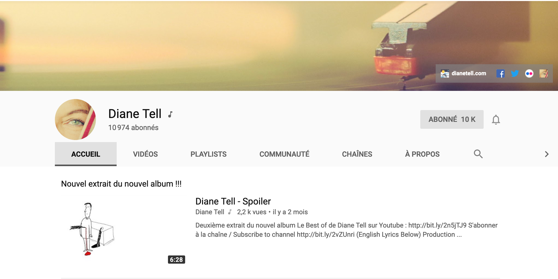558x279 pixels.
Task: Click the eye photo icon in banner links
Action: click(x=544, y=74)
